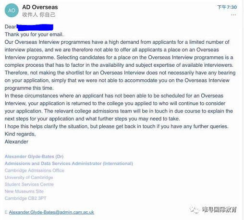
Task: Click the blue redacted recipient name
Action: pos(35,27)
